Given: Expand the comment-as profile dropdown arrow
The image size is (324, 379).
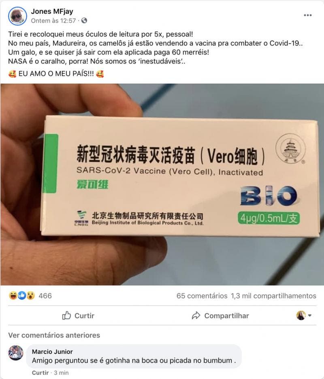Looking at the screenshot, I should coord(310,315).
